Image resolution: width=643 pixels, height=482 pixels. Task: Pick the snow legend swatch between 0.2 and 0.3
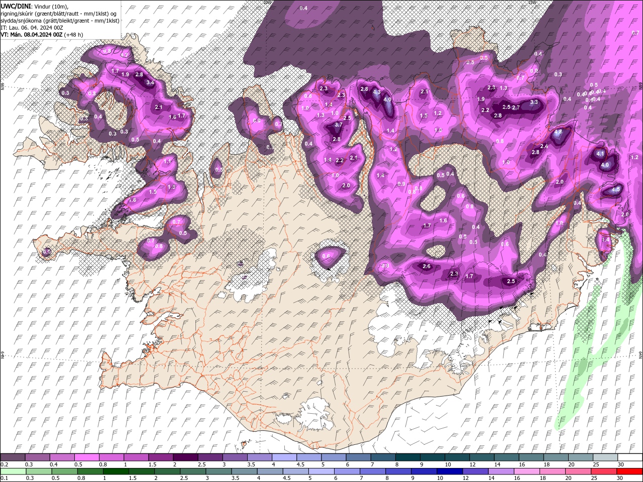[x=14, y=457]
